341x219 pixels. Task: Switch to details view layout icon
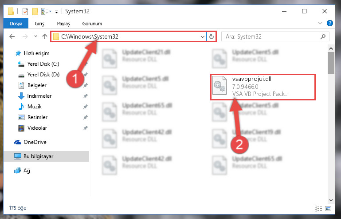318,208
